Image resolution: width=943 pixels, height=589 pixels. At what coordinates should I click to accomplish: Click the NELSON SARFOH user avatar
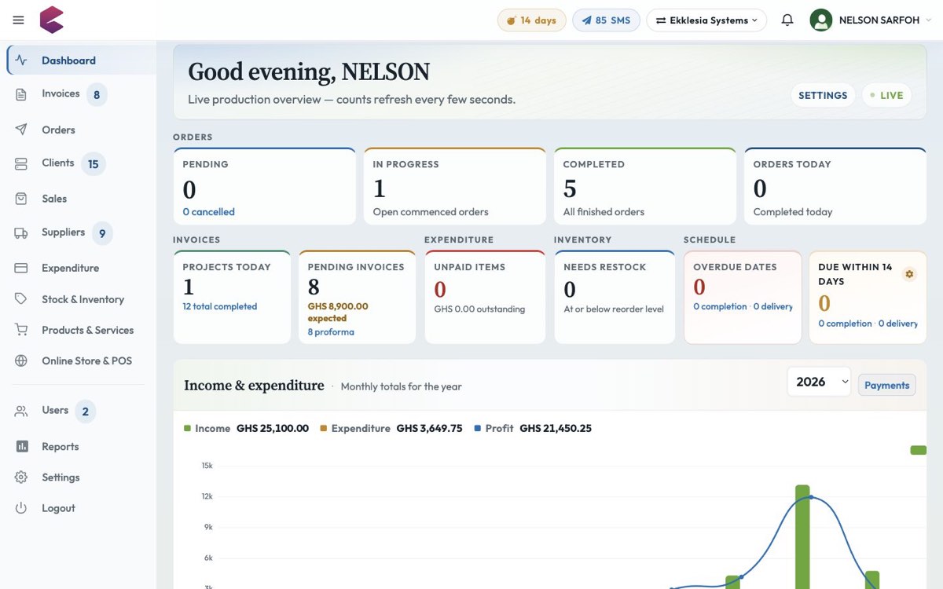click(x=821, y=20)
